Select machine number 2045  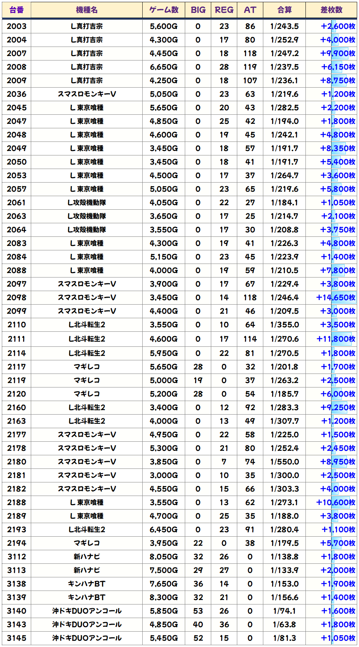tap(17, 108)
